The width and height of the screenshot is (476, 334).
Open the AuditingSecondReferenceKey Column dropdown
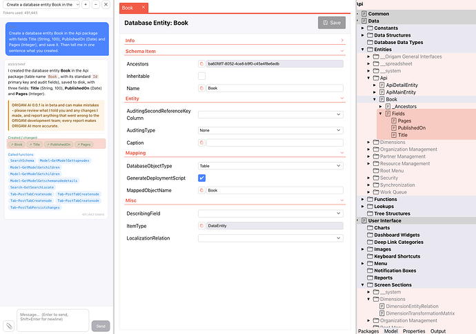[x=270, y=114]
